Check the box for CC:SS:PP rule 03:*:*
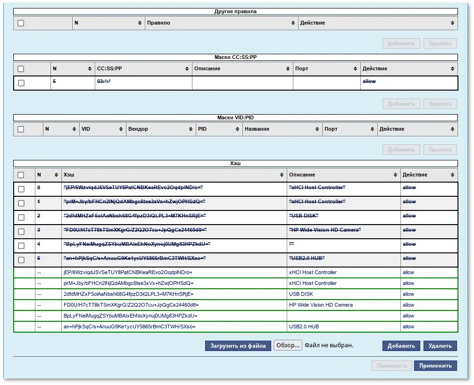The image size is (474, 385). coord(21,83)
